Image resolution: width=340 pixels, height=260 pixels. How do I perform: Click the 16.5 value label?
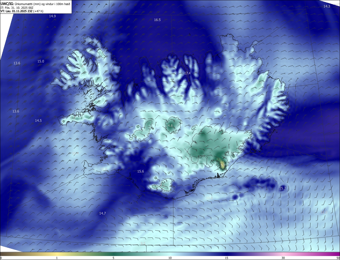(x=157, y=20)
